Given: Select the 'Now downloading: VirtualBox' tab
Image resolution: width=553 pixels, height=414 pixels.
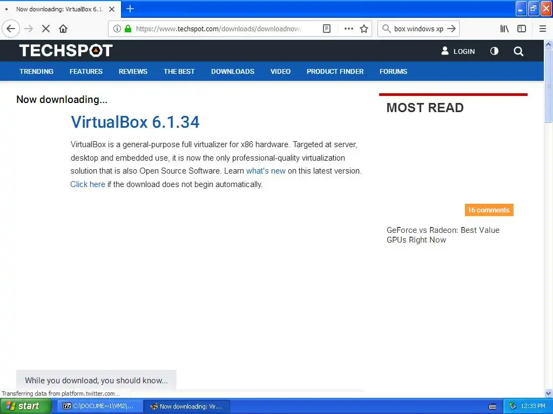Looking at the screenshot, I should click(x=59, y=9).
